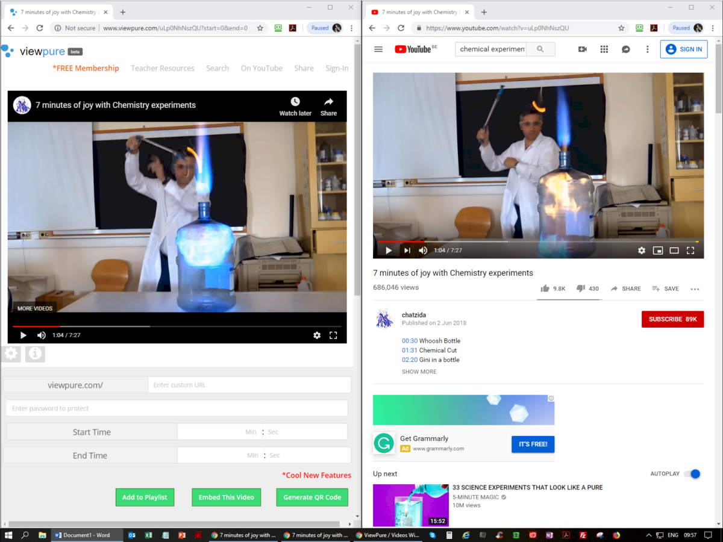This screenshot has width=723, height=542.
Task: Click the Generate QR Code button
Action: (x=312, y=497)
